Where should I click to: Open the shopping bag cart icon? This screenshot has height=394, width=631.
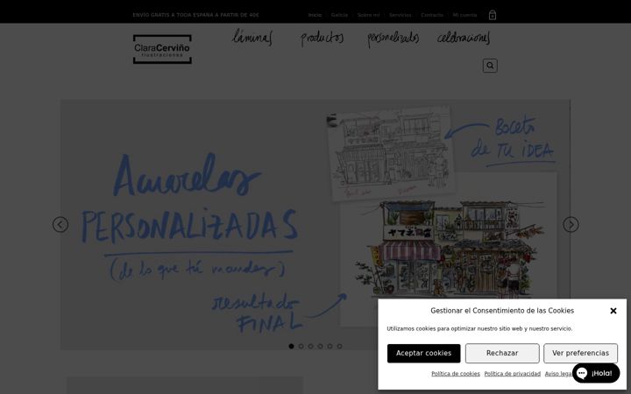tap(493, 15)
